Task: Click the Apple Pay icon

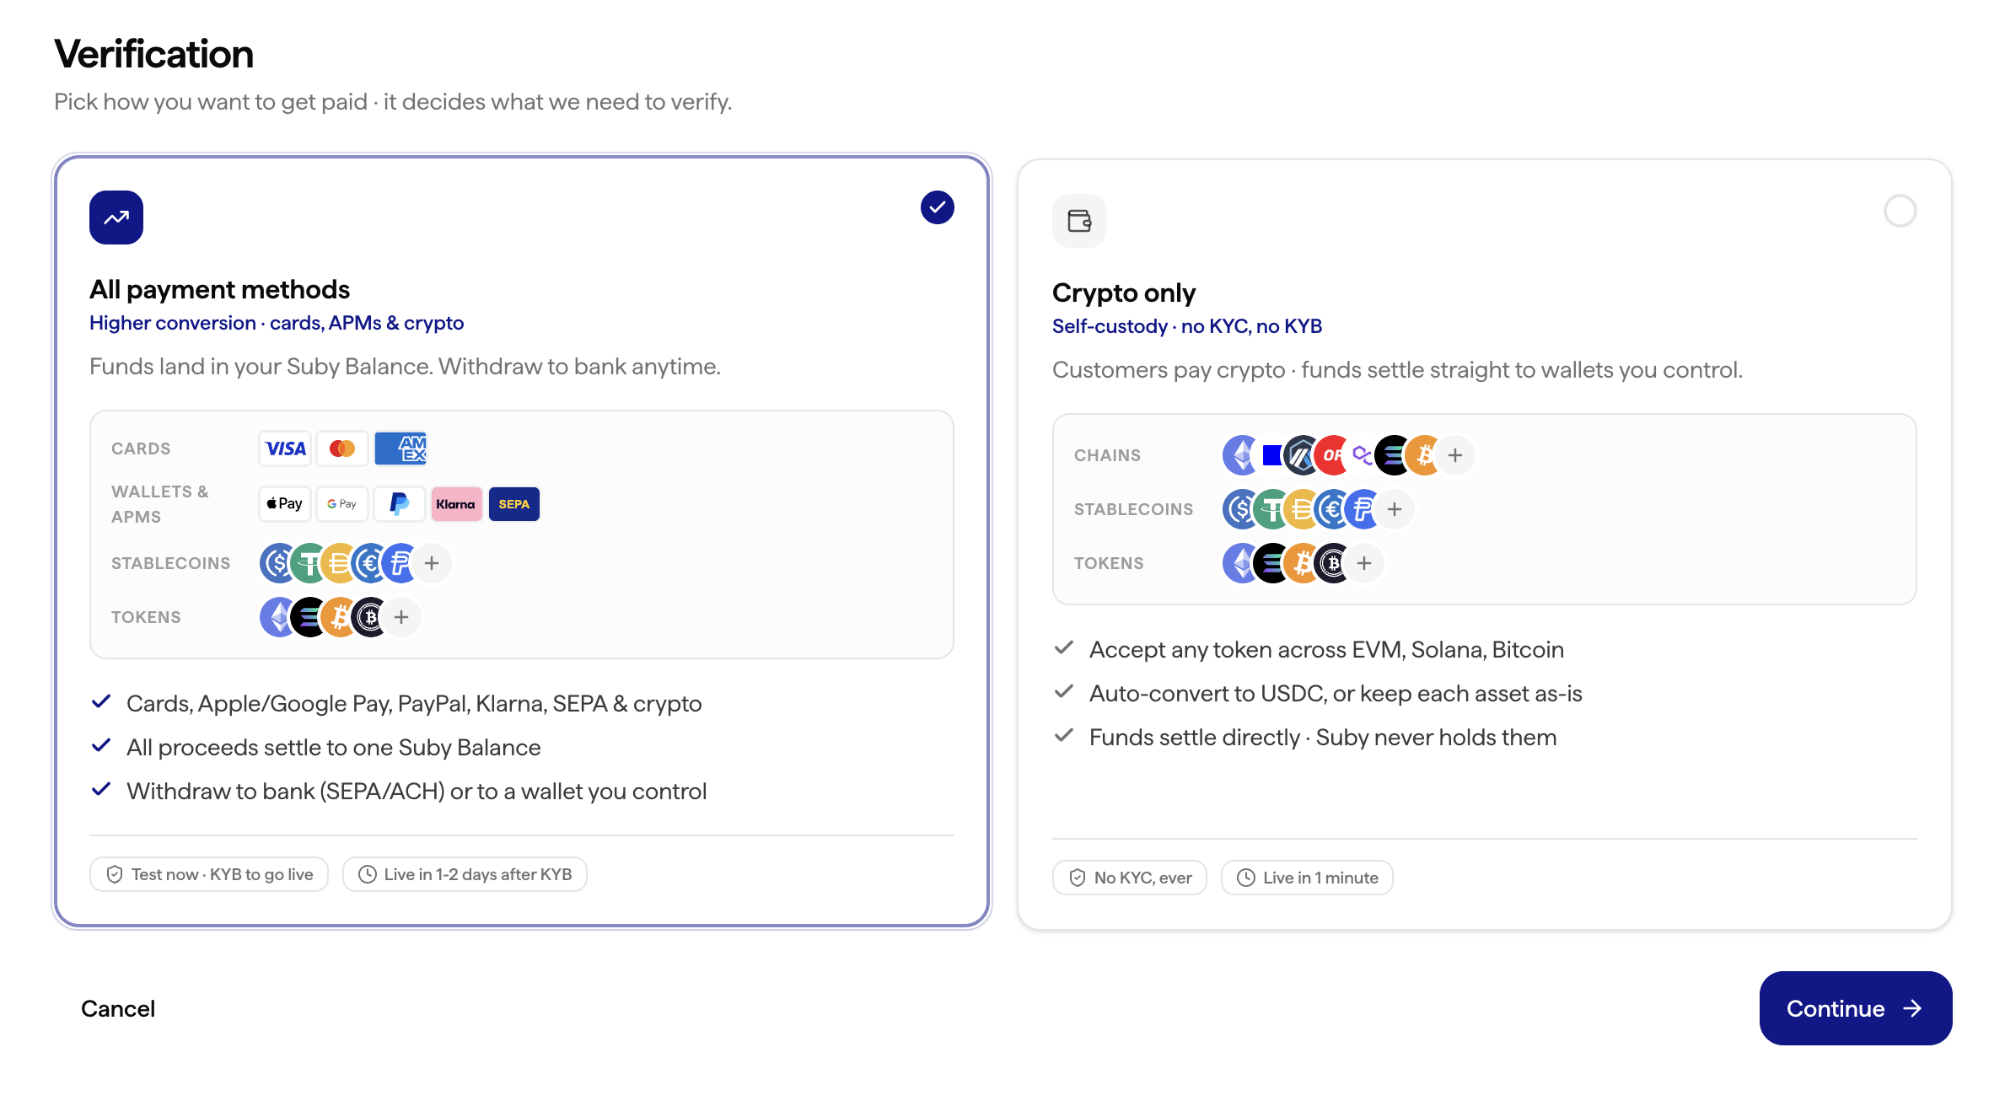Action: coord(285,504)
